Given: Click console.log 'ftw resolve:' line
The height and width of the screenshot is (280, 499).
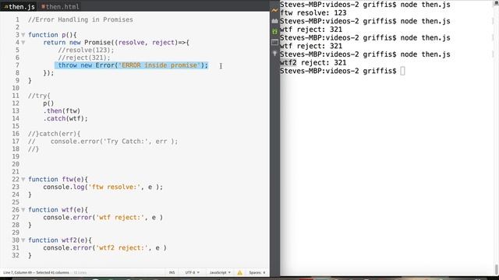Looking at the screenshot, I should (x=103, y=187).
